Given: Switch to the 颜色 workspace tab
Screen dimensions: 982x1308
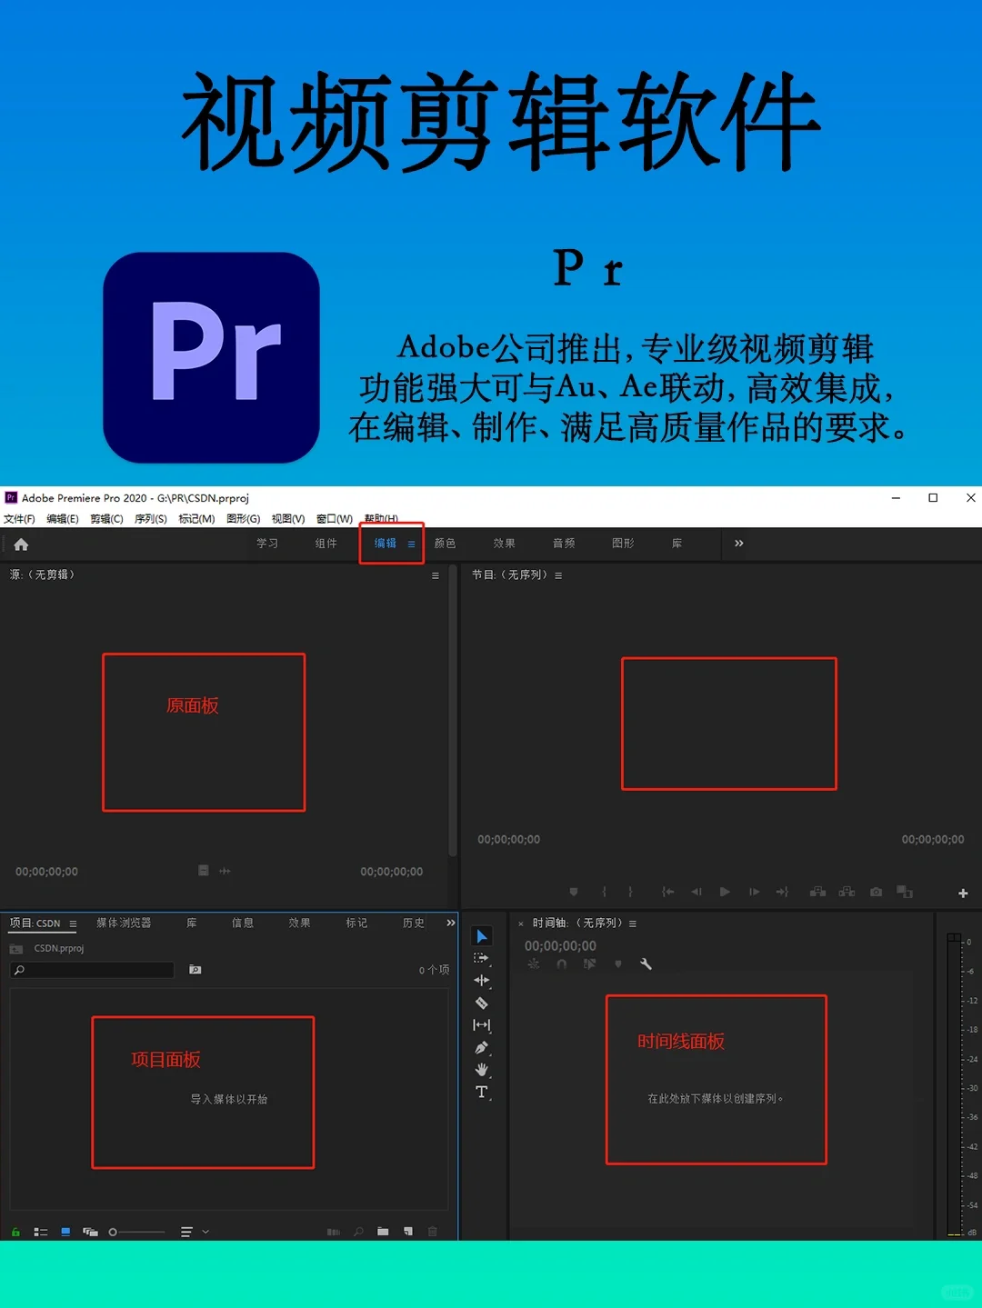Looking at the screenshot, I should 445,544.
